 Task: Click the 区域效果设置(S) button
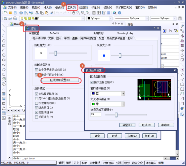pyautogui.click(x=60, y=80)
